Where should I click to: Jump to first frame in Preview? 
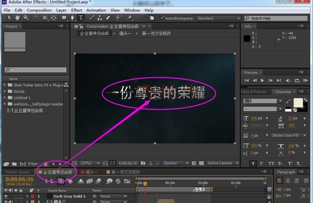pyautogui.click(x=247, y=80)
